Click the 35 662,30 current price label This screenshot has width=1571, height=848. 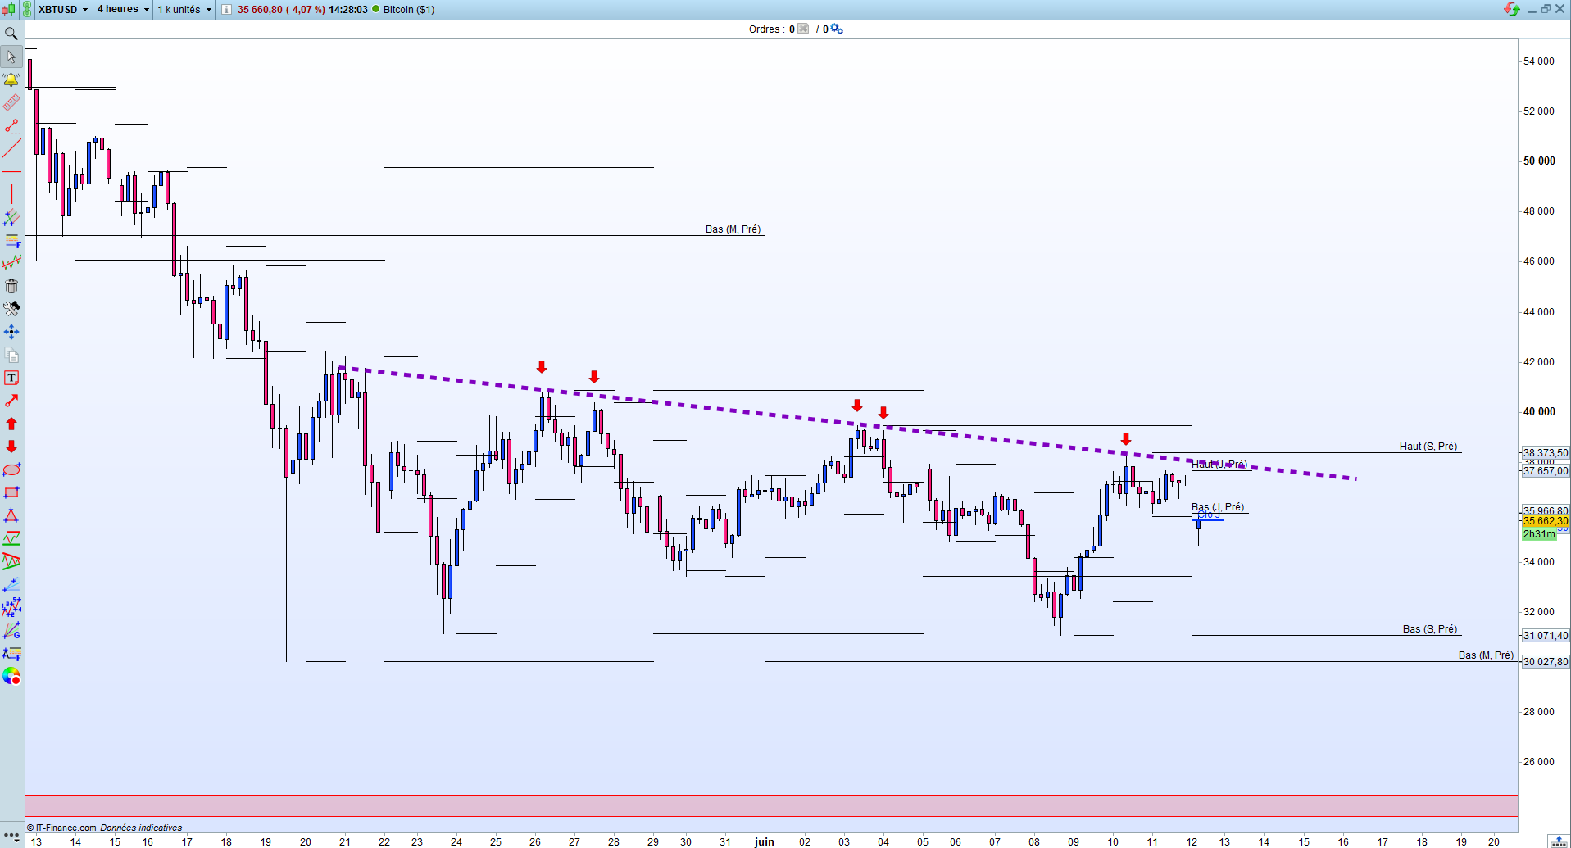click(1546, 521)
